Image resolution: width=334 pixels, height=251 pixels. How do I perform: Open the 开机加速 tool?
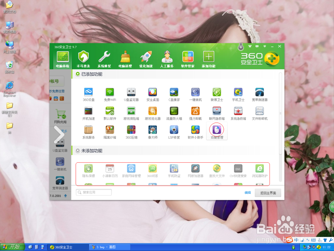[x=89, y=113]
